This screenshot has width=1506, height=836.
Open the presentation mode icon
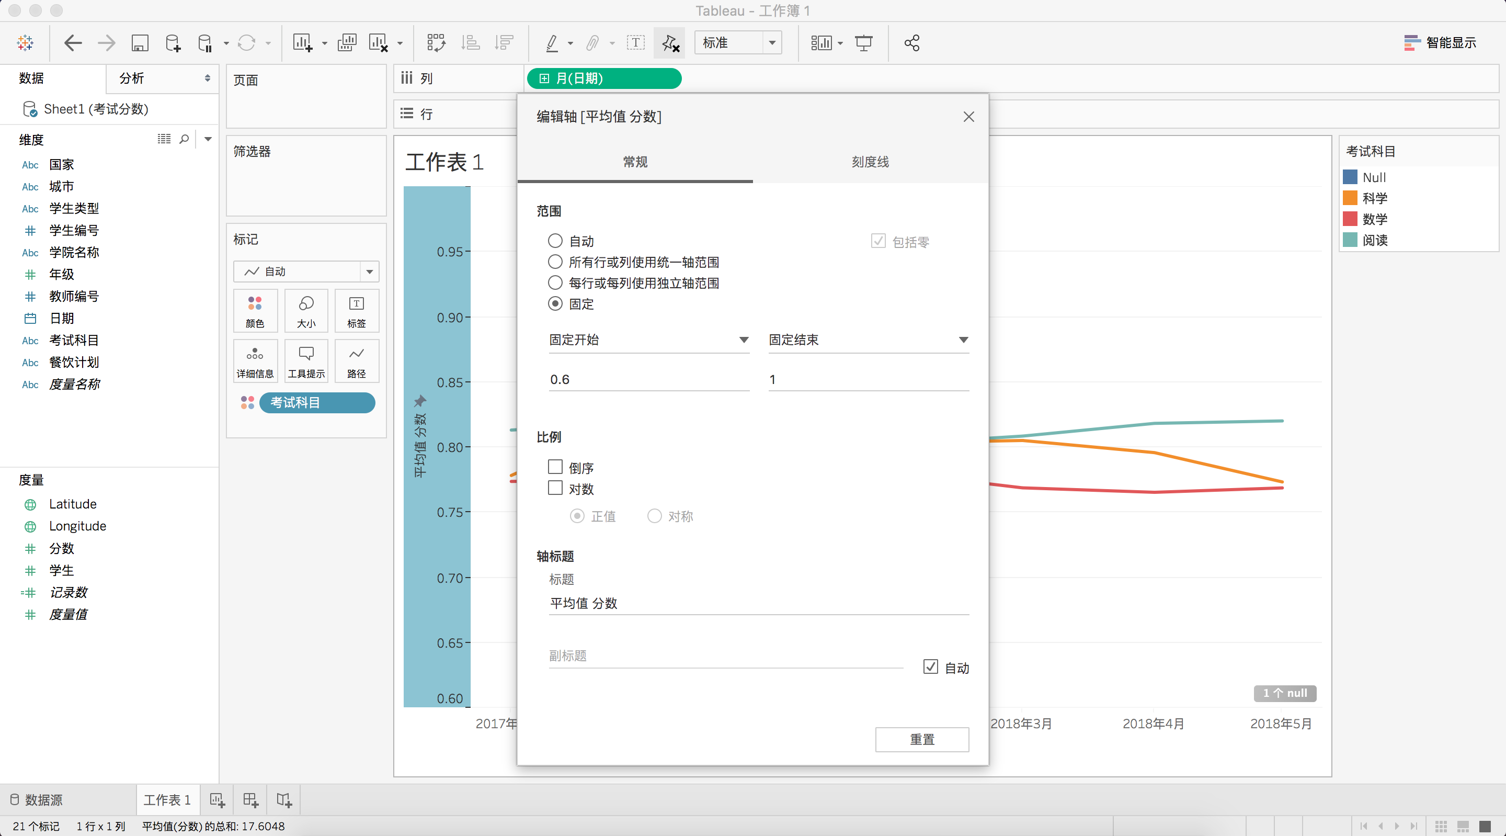click(x=863, y=43)
